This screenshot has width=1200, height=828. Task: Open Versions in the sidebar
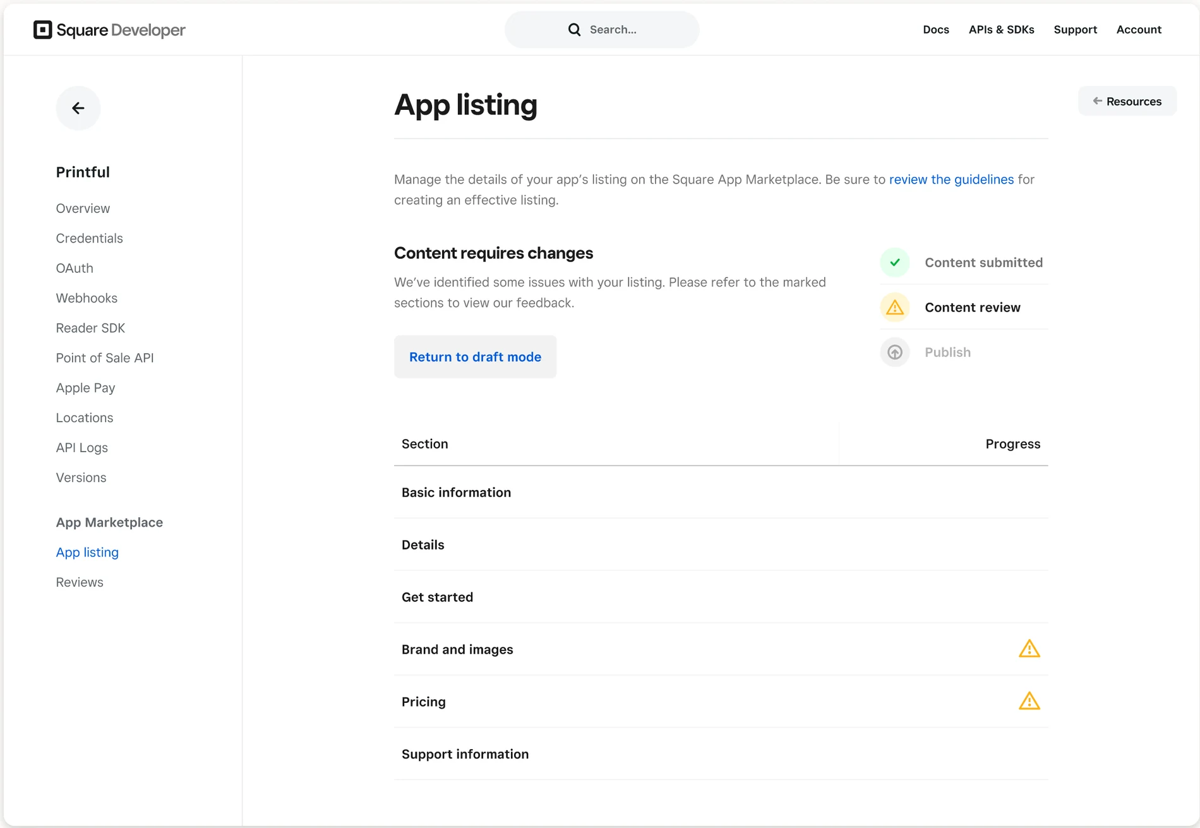click(x=81, y=477)
